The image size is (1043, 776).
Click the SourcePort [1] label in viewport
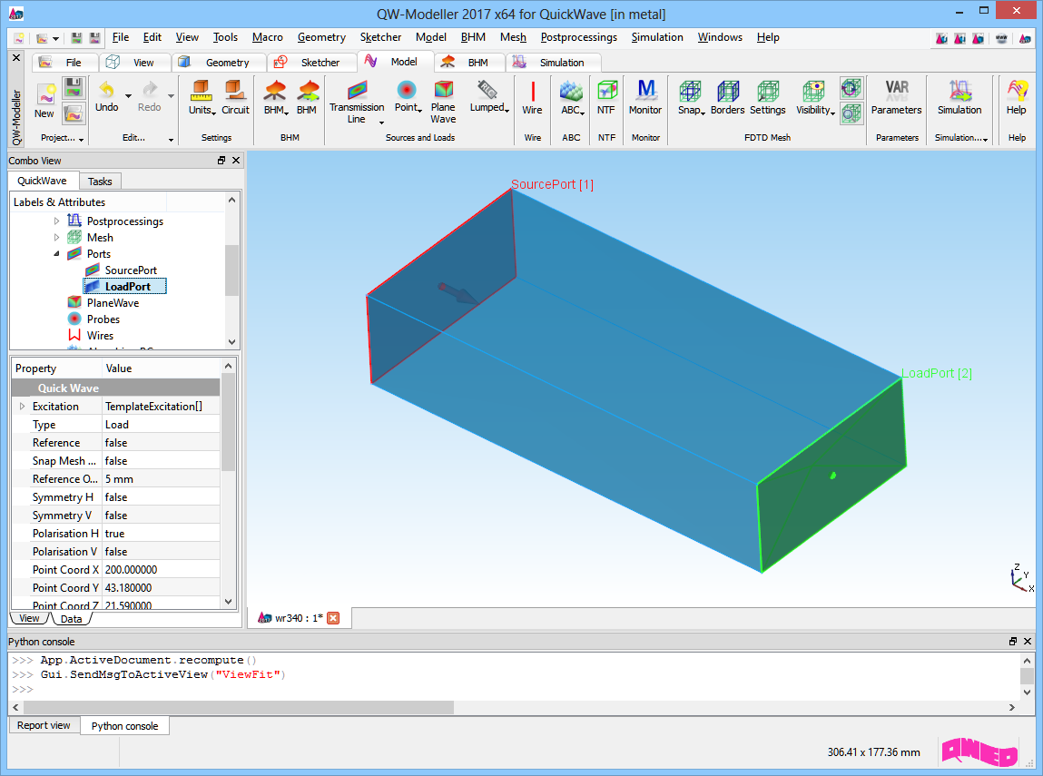[x=552, y=184]
